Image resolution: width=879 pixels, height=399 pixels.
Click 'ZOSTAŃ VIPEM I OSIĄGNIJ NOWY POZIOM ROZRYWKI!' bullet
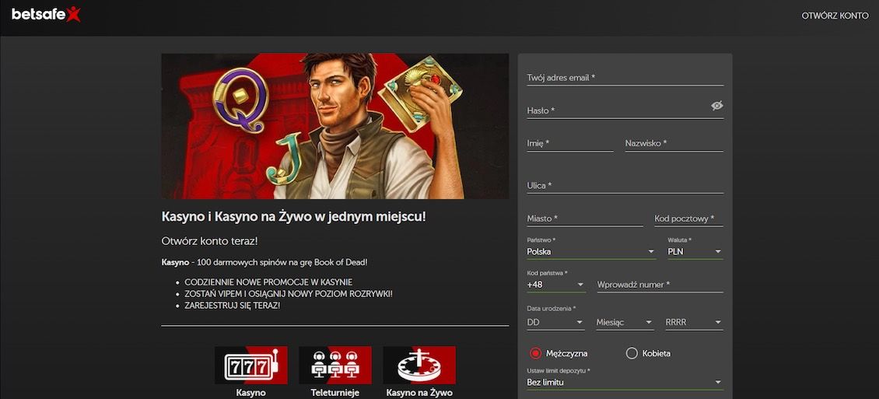pos(289,294)
